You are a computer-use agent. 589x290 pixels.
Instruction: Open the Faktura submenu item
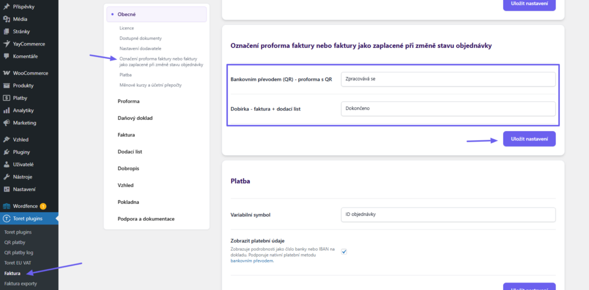click(12, 273)
